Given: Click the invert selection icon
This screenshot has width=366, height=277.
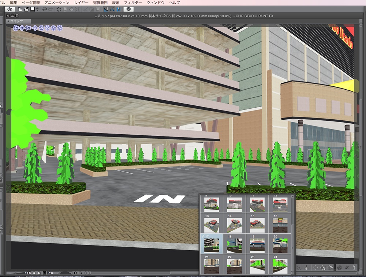Looking at the screenshot, I should tap(91, 10).
